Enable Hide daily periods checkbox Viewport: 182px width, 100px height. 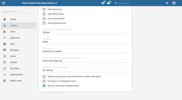44,9
